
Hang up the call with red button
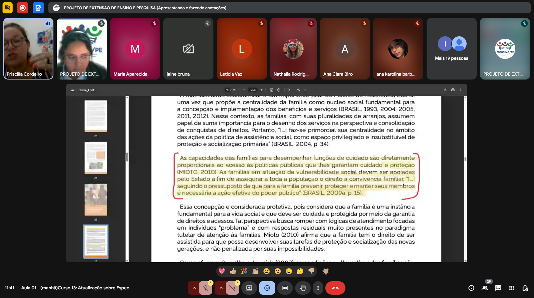(335, 288)
